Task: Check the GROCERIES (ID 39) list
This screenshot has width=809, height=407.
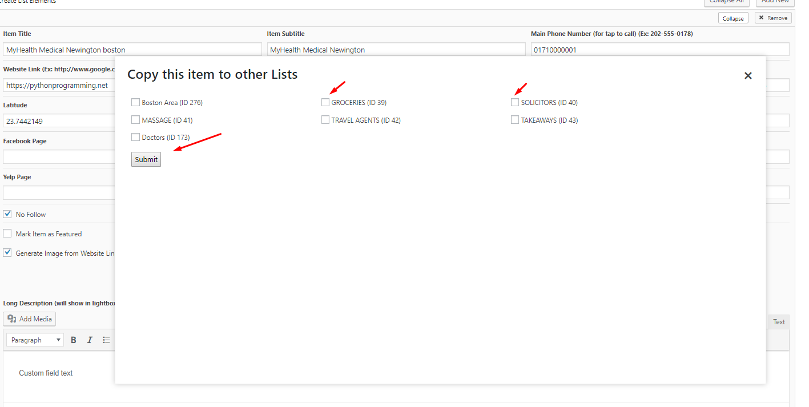Action: 325,102
